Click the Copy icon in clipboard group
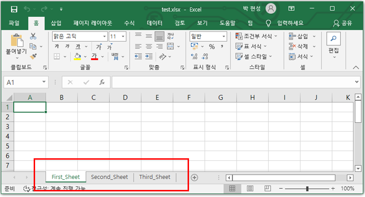Viewport: 365px width, 197px height. [x=33, y=46]
